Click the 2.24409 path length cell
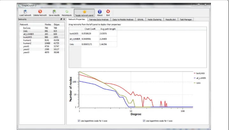The height and width of the screenshot is (130, 229). [108, 39]
